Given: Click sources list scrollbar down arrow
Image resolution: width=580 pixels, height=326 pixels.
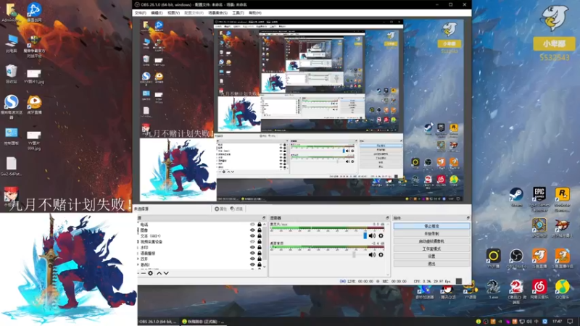Looking at the screenshot, I should [x=264, y=267].
